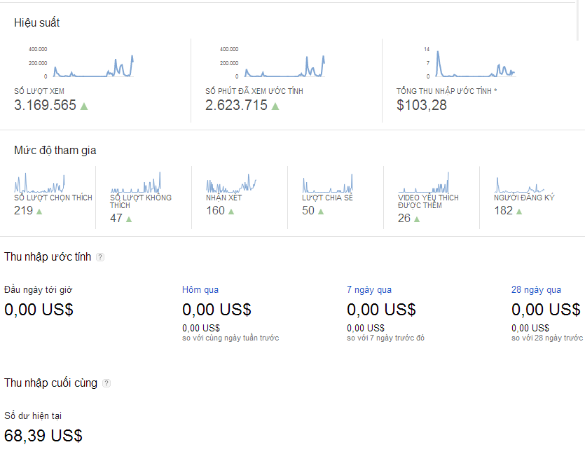Click the 68,39 US$ balance value
The height and width of the screenshot is (454, 585).
pos(43,436)
